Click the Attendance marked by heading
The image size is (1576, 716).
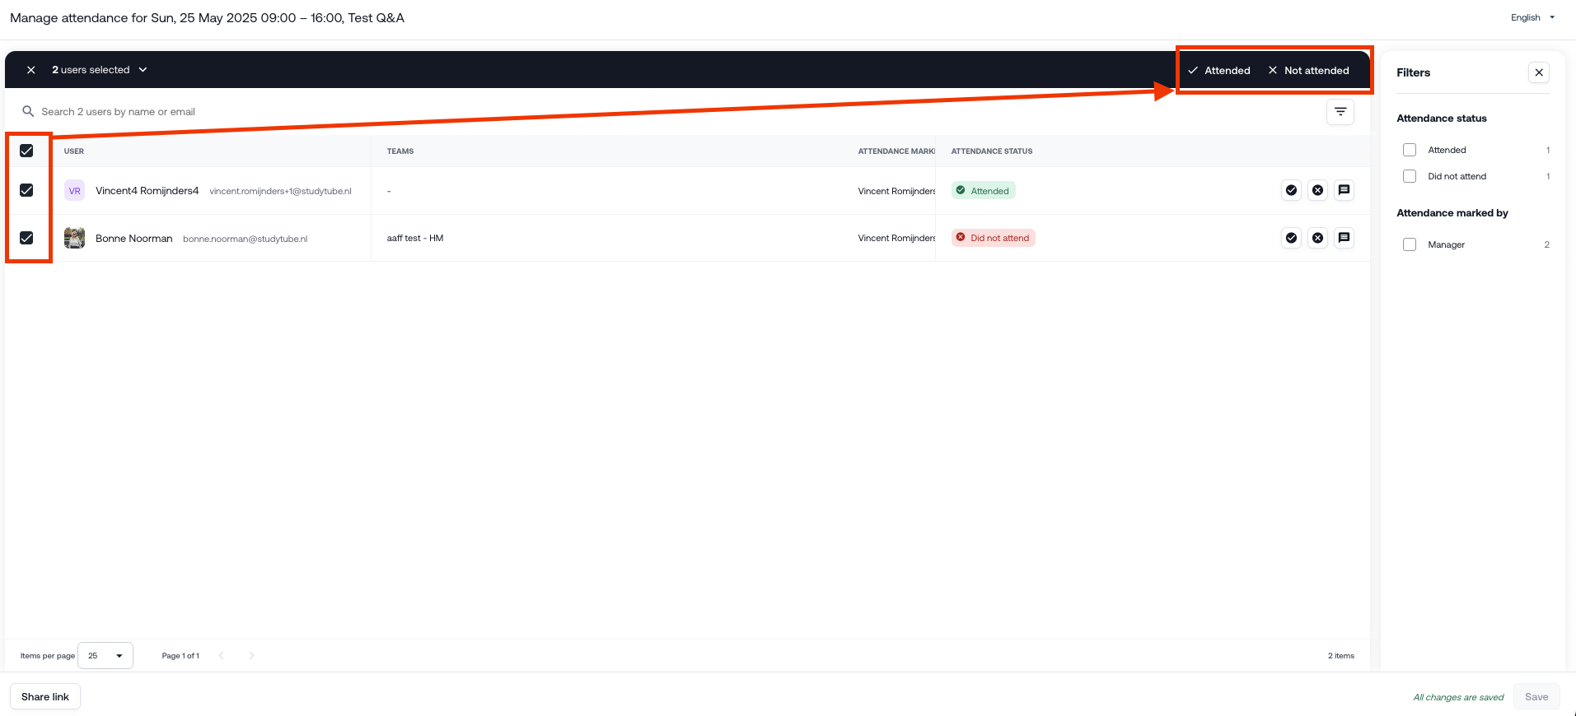pos(1452,213)
